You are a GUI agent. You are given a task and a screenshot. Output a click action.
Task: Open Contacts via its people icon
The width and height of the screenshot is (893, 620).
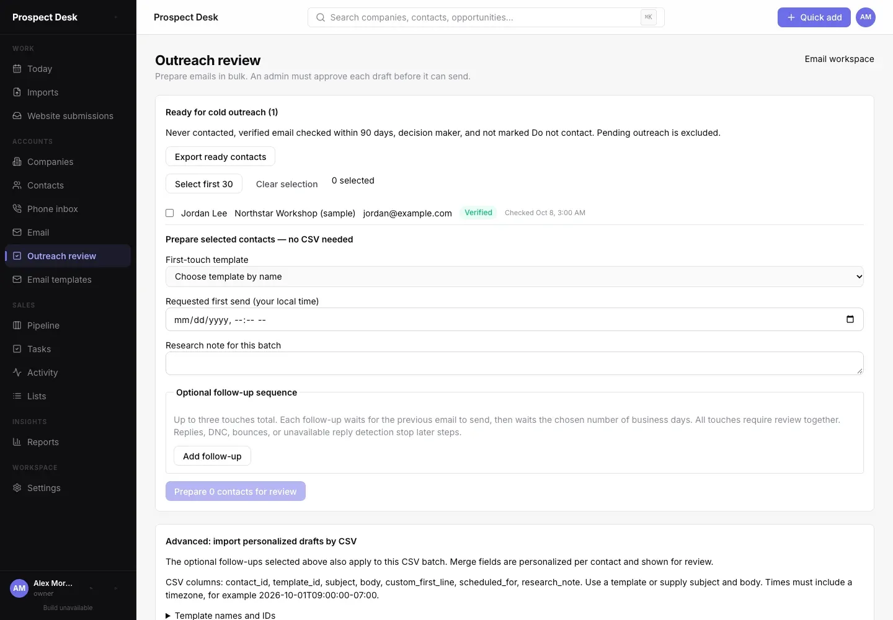tap(17, 185)
